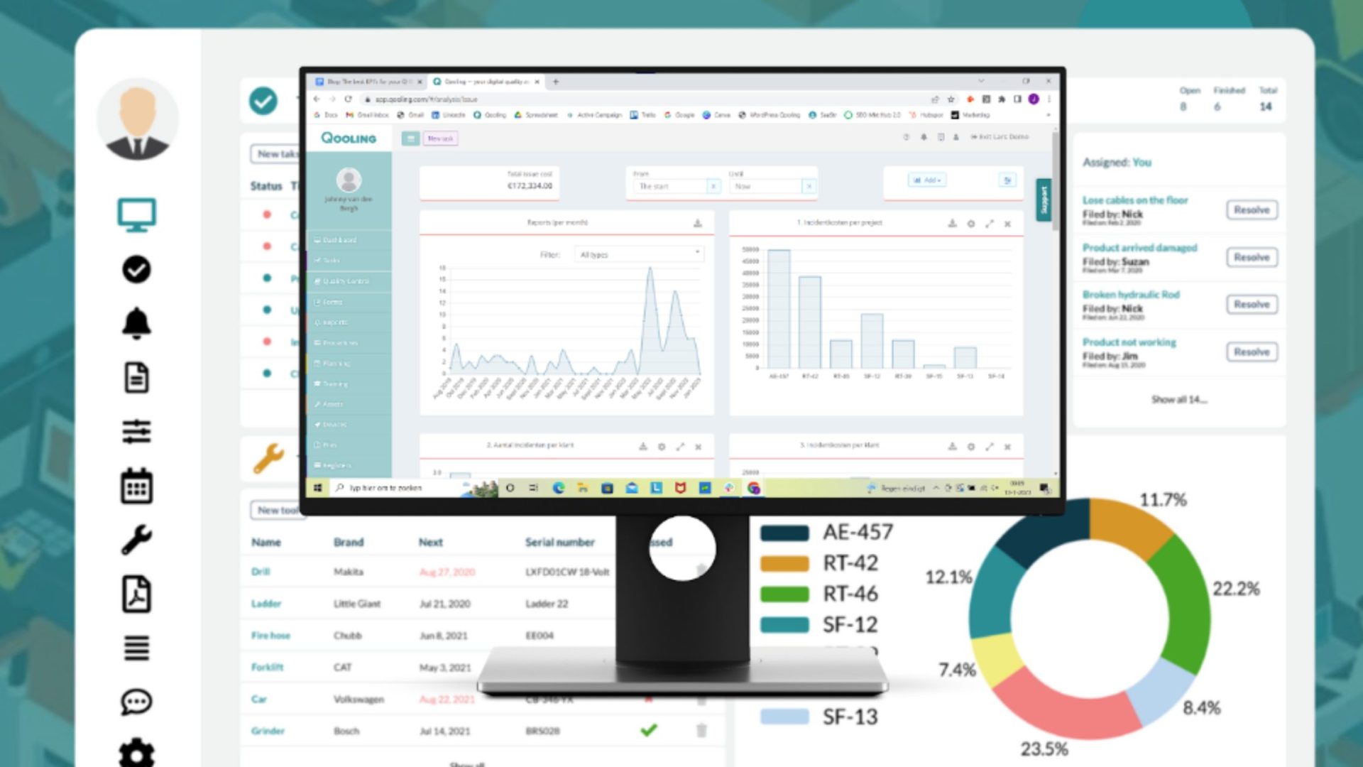Click the calendar icon in left sidebar
The width and height of the screenshot is (1363, 767).
(x=136, y=486)
